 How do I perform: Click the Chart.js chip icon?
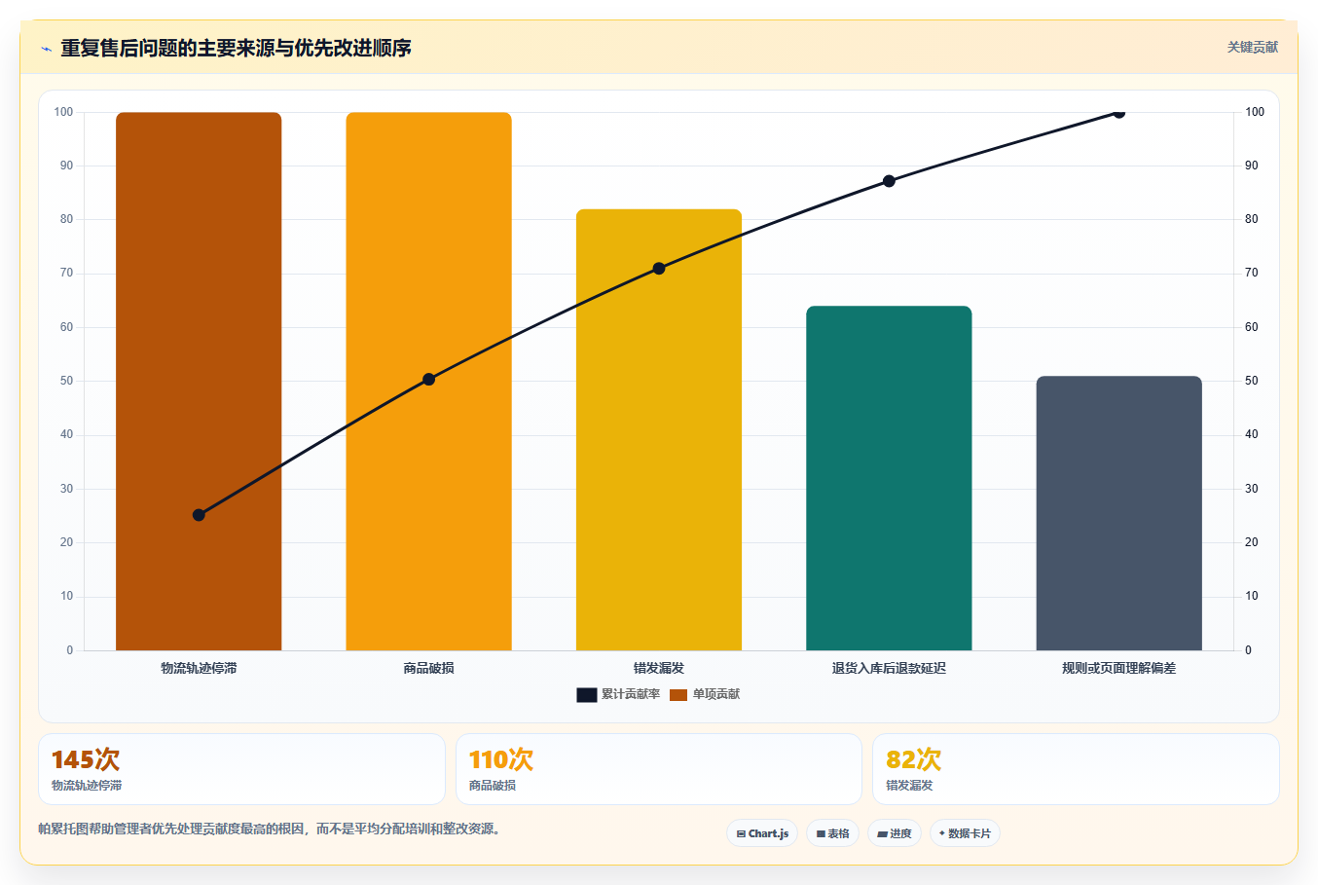741,834
